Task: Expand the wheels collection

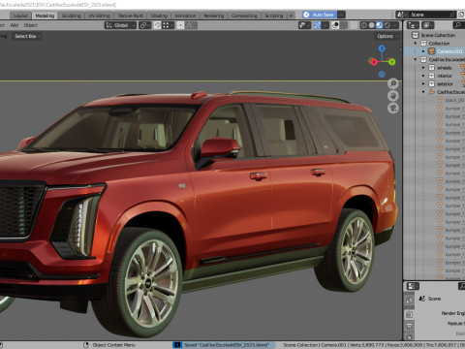Action: (423, 68)
